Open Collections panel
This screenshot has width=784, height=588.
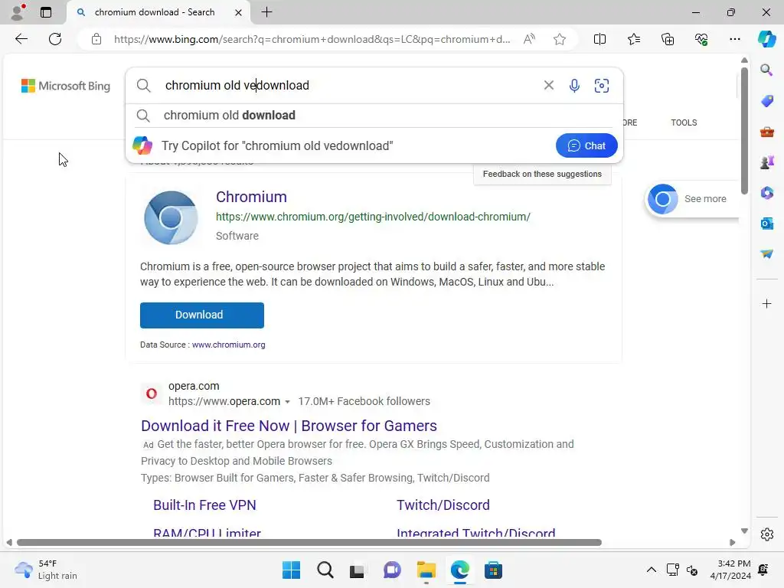coord(668,39)
